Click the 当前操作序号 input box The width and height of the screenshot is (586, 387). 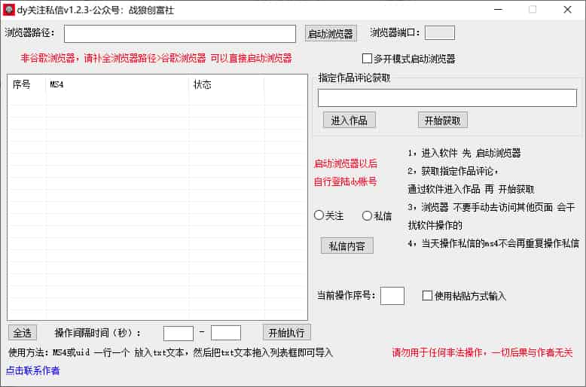pos(392,296)
